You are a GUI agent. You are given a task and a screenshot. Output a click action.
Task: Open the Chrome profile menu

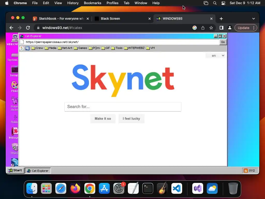tap(230, 28)
